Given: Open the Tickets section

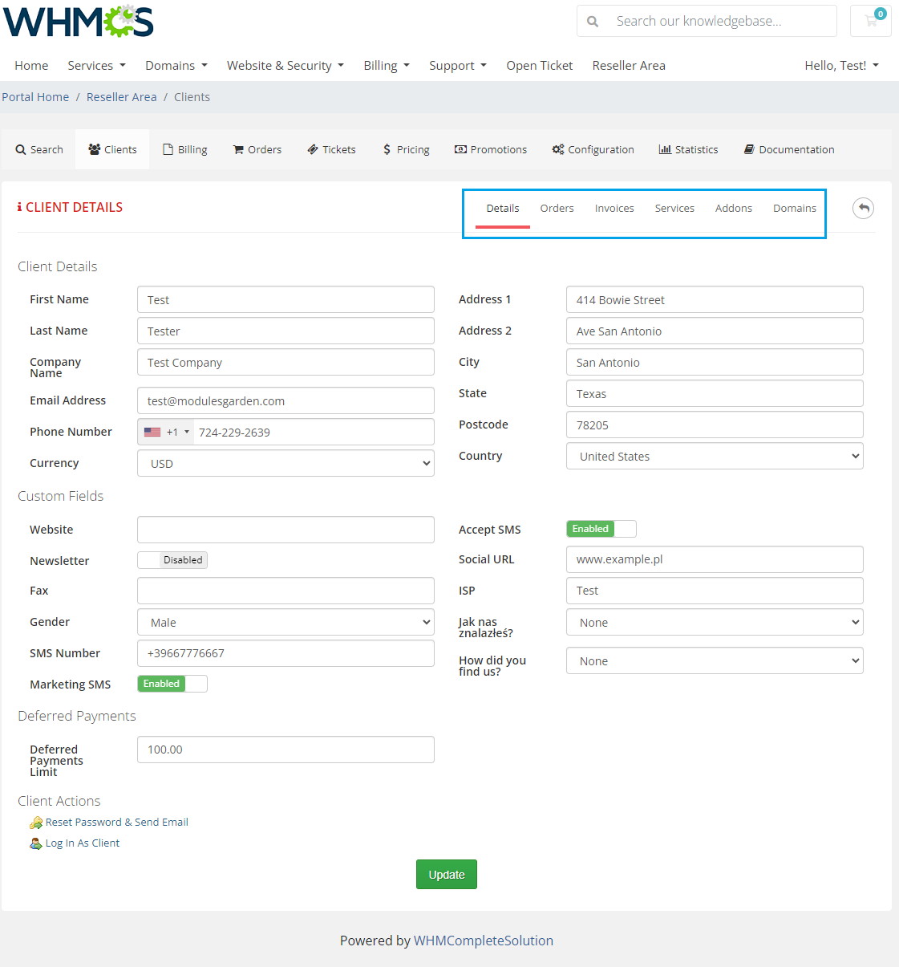Looking at the screenshot, I should tap(331, 149).
